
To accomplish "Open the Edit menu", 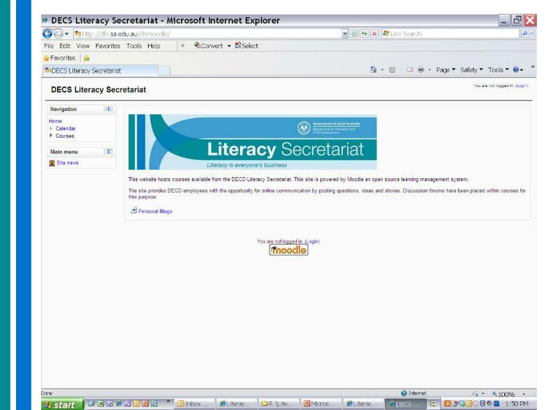I will pos(65,46).
